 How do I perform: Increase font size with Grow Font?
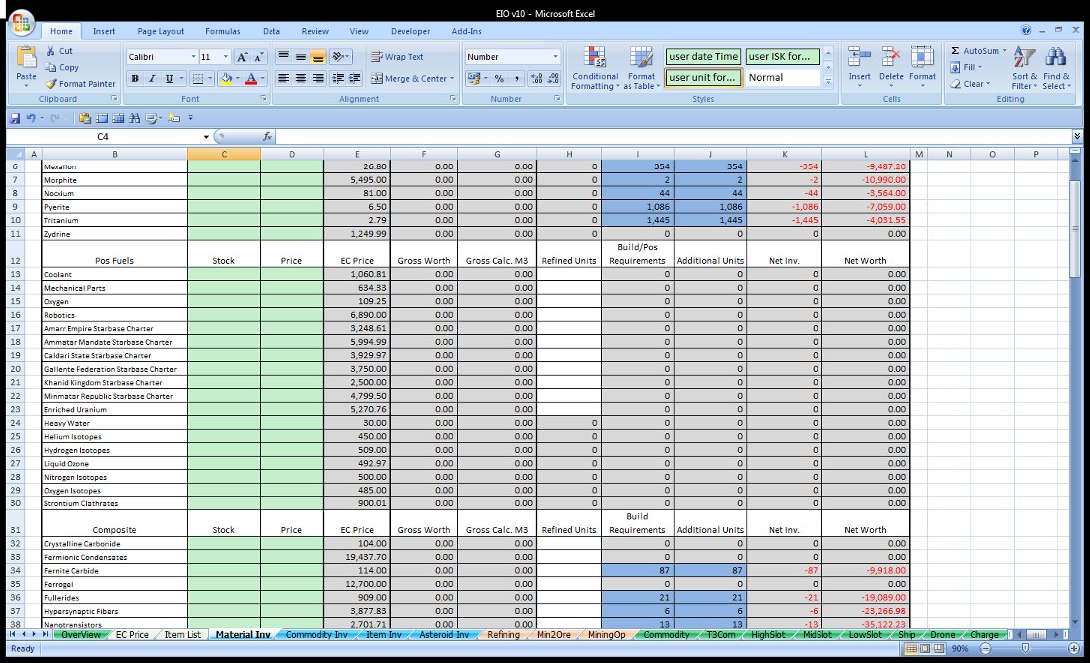pyautogui.click(x=242, y=57)
